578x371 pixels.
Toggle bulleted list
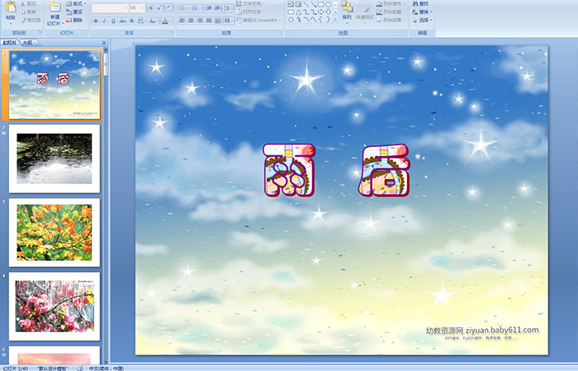pos(183,8)
